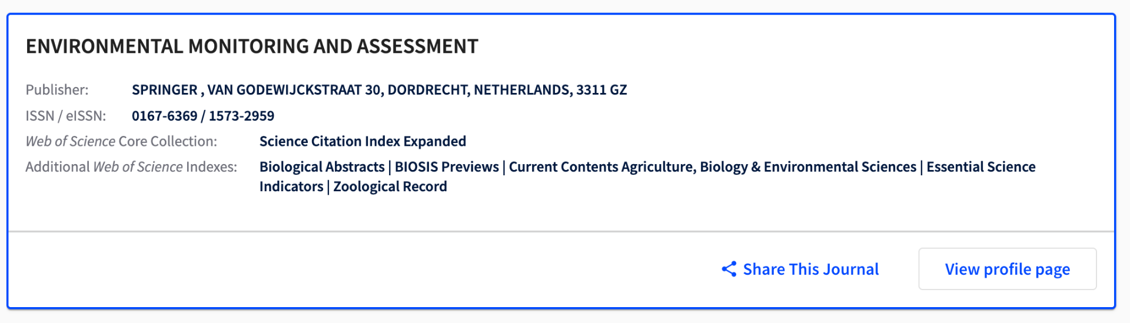This screenshot has width=1130, height=323.
Task: Select the Essential Science Indicators index
Action: (x=981, y=167)
